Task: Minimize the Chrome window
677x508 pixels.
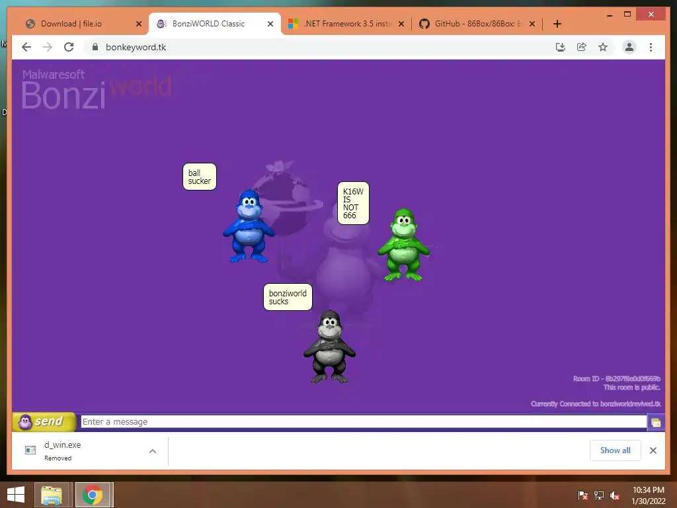Action: 609,15
